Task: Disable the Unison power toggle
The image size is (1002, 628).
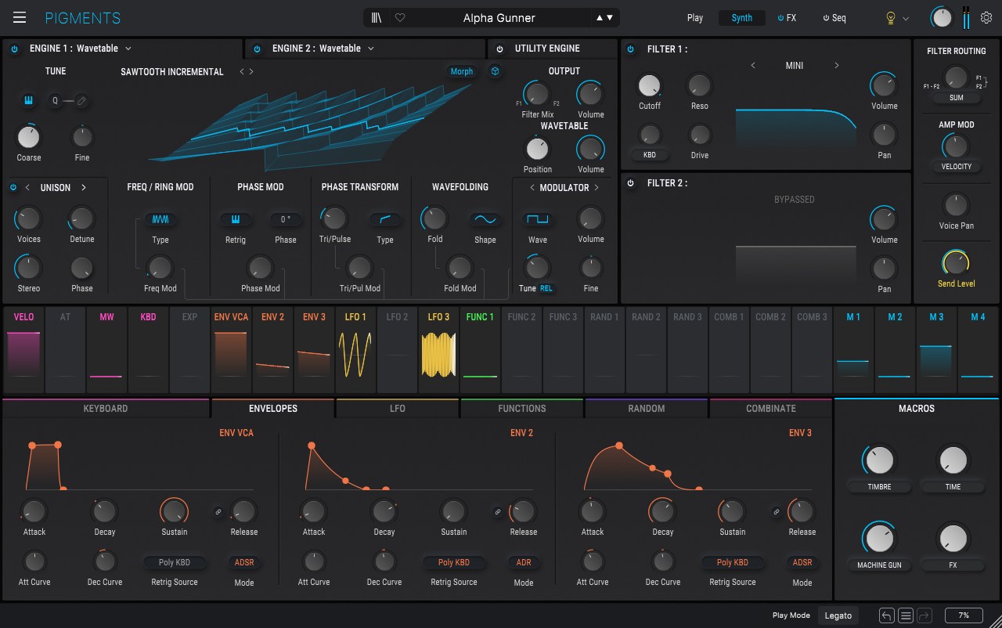Action: tap(13, 188)
